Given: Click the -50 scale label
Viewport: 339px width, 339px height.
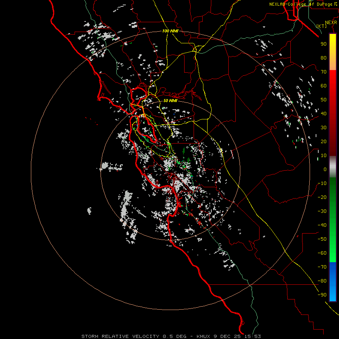Looking at the screenshot, I should (322, 239).
